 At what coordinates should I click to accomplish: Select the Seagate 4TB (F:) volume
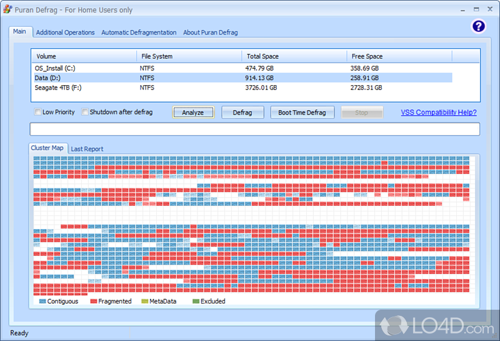[x=59, y=88]
